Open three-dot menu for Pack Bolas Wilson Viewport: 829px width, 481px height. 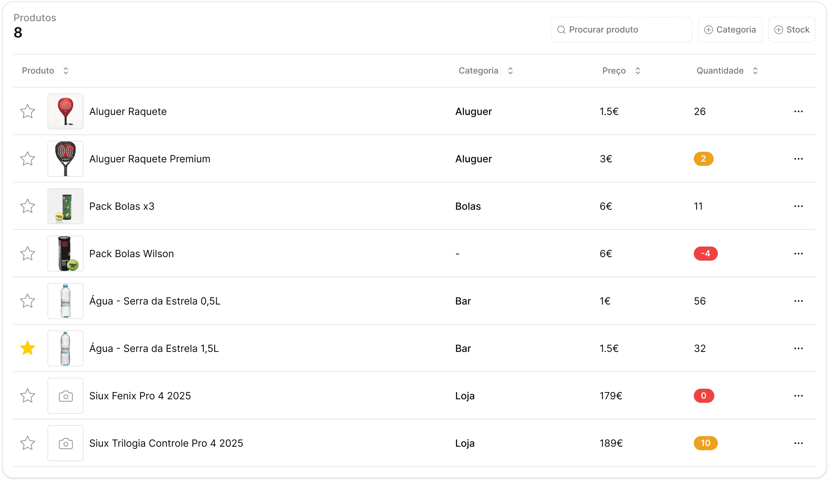[x=798, y=254]
